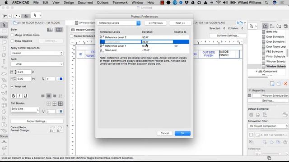Viewport: 289px width, 162px height.
Task: Open the File menu
Action: [36, 3]
